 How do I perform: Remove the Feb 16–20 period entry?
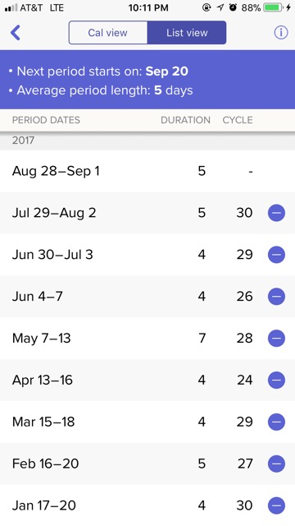coord(276,464)
